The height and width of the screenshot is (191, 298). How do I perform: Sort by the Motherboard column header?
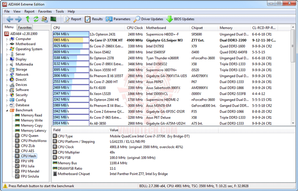tap(167, 28)
